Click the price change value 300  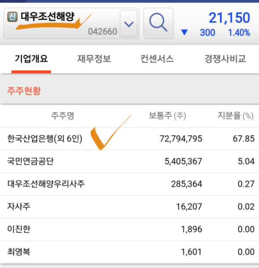coord(207,32)
